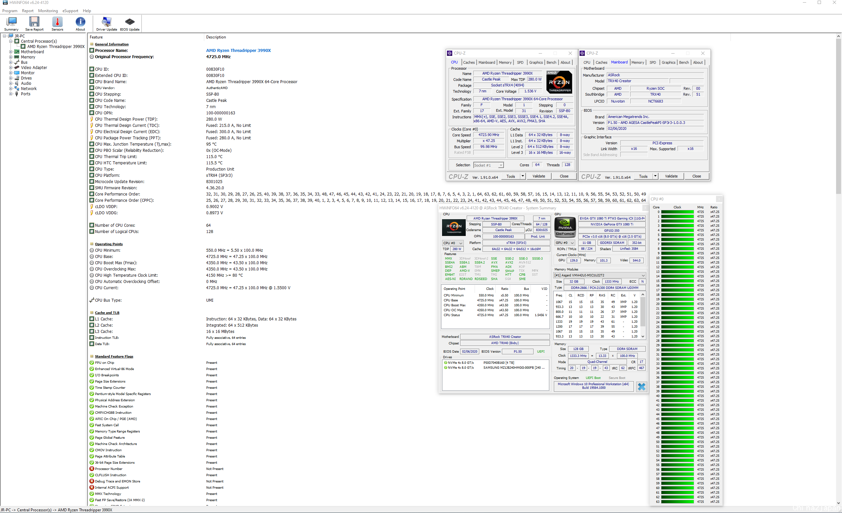Click Tools button in Mainboard CPU-Z window
842x513 pixels.
[643, 176]
